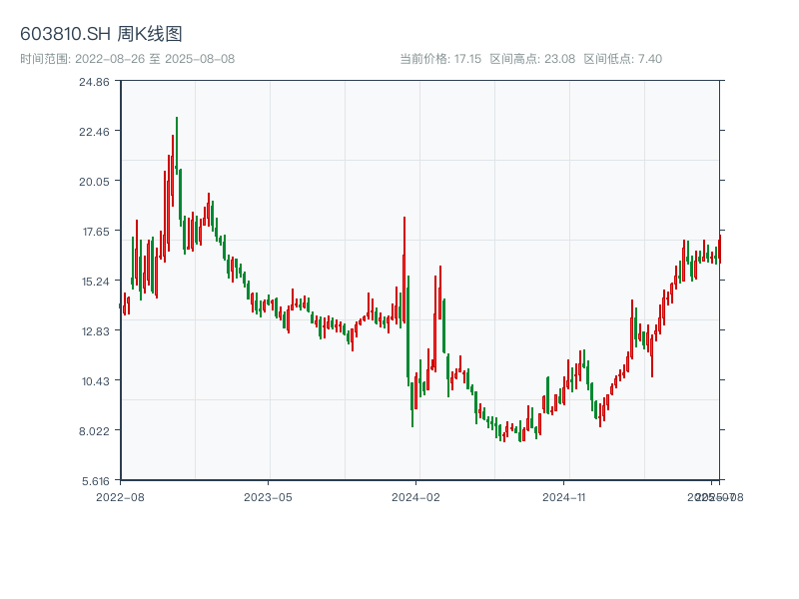Select the 时间范围 2022-08-26 至 2025-08-08 text
This screenshot has width=799, height=599.
(128, 59)
